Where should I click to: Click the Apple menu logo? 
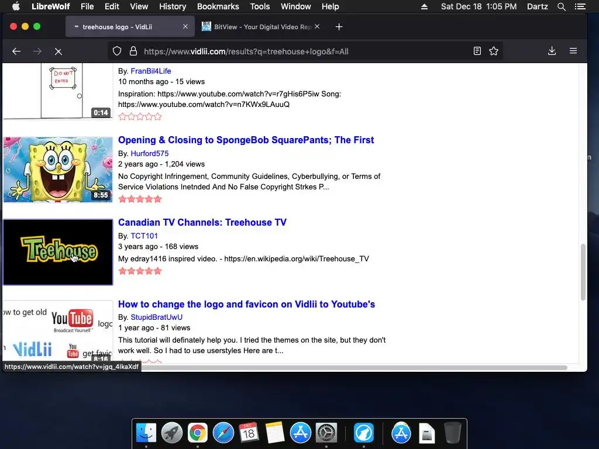coord(16,6)
